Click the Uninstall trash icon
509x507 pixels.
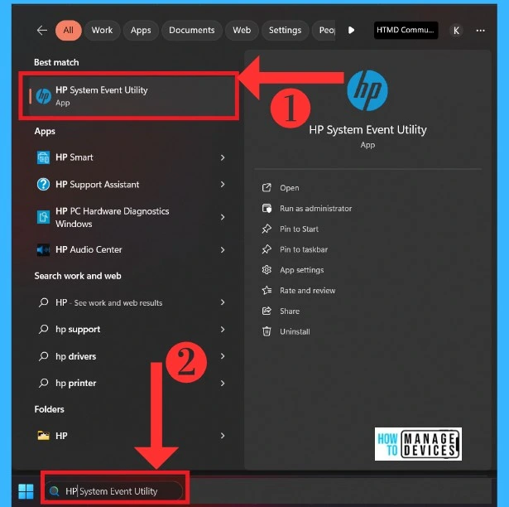pos(267,331)
